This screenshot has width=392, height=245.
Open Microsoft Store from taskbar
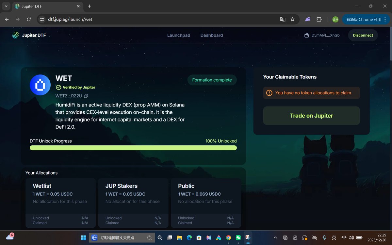199,238
